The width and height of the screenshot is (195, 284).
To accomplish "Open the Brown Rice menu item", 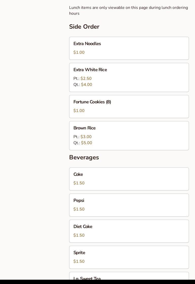I will point(84,128).
